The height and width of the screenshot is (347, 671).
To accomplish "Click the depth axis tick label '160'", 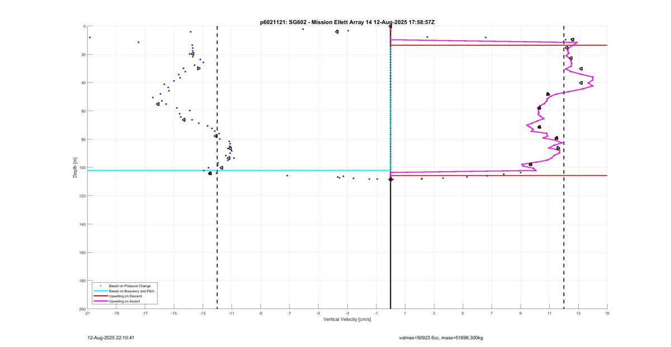I will [82, 252].
